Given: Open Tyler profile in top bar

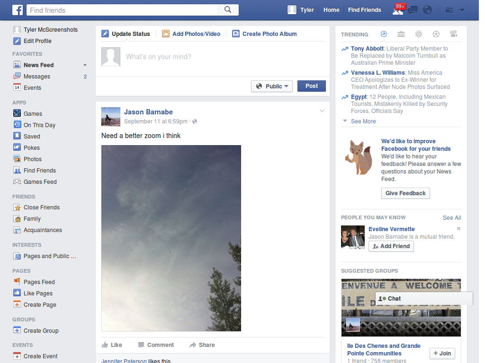Looking at the screenshot, I should point(301,10).
